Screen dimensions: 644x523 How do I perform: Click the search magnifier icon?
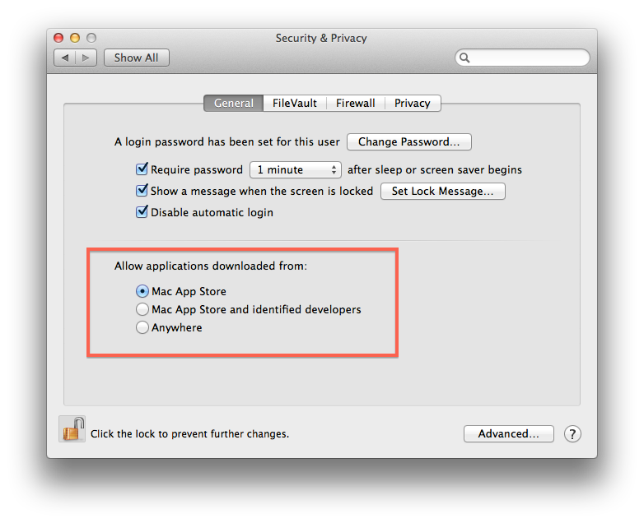pos(464,58)
